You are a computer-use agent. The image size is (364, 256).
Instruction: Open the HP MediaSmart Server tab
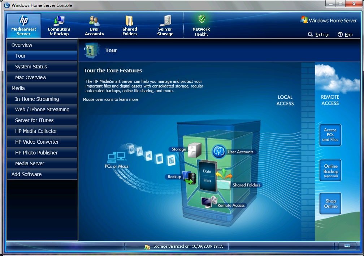coord(24,26)
